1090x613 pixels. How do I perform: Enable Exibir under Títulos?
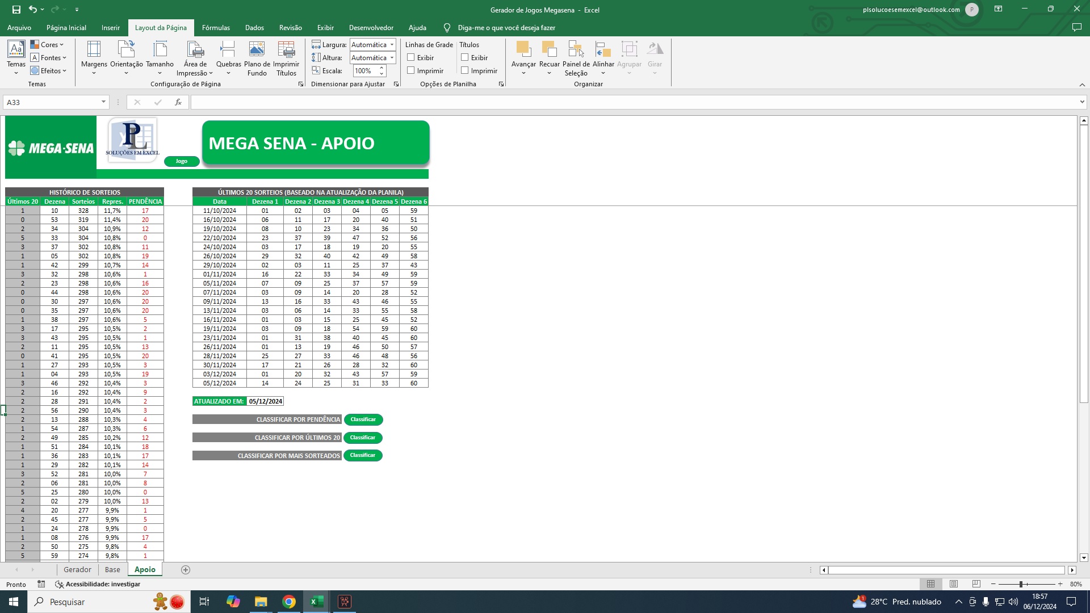pos(465,57)
